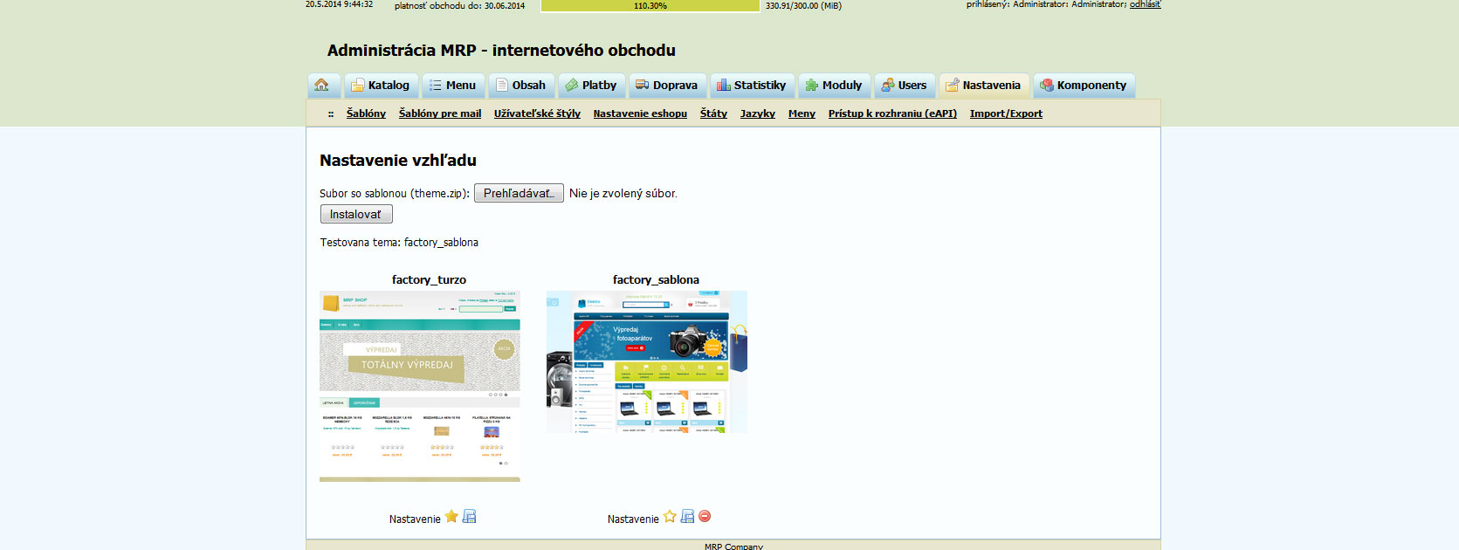Image resolution: width=1459 pixels, height=550 pixels.
Task: Open the factory_sablona theme preview thumbnail
Action: (x=647, y=361)
